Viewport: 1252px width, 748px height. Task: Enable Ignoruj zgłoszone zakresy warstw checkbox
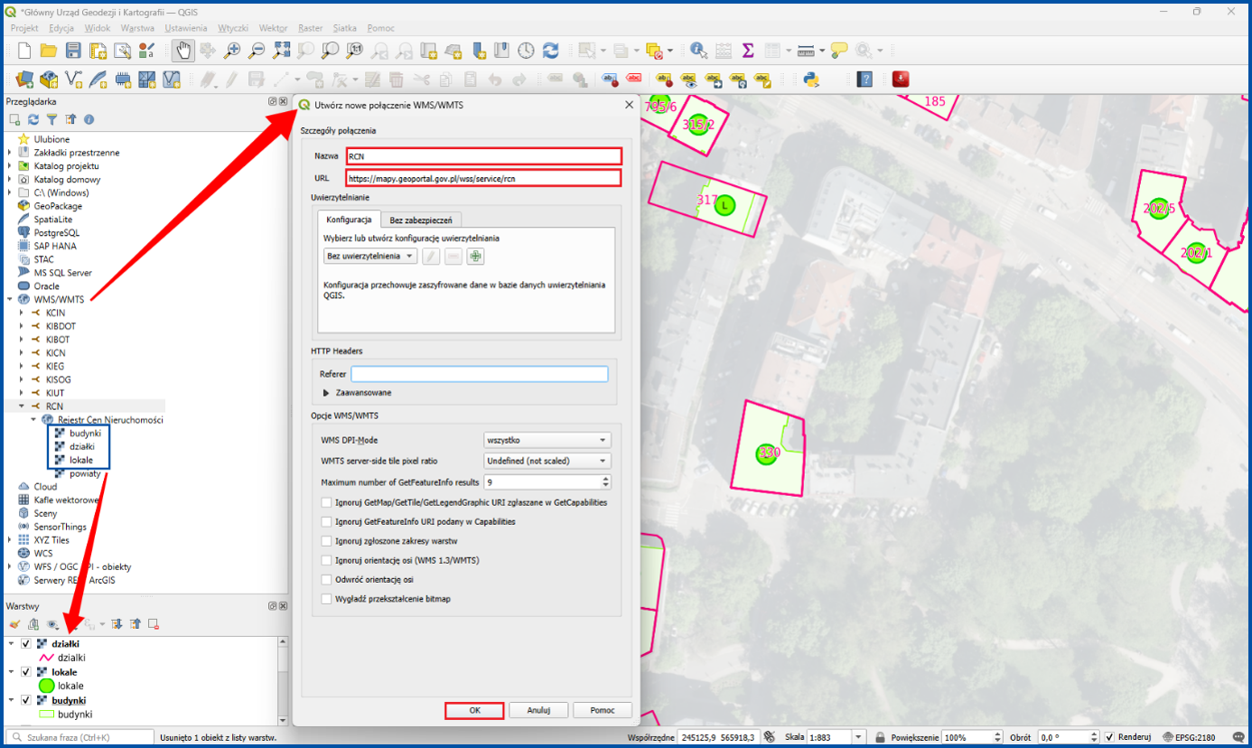[326, 541]
